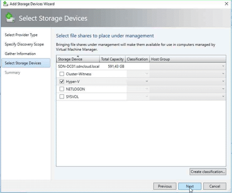Enable the SYSVOL file share checkbox
Image resolution: width=232 pixels, height=193 pixels.
(x=62, y=97)
